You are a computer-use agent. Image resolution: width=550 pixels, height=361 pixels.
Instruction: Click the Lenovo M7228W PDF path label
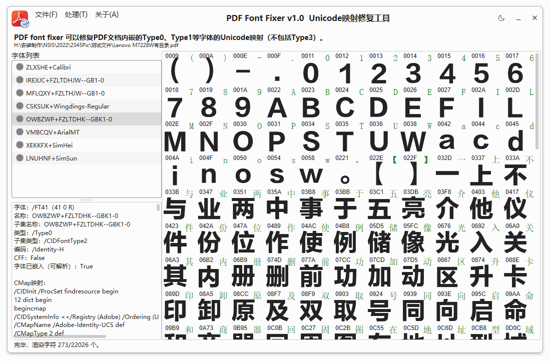pyautogui.click(x=95, y=45)
